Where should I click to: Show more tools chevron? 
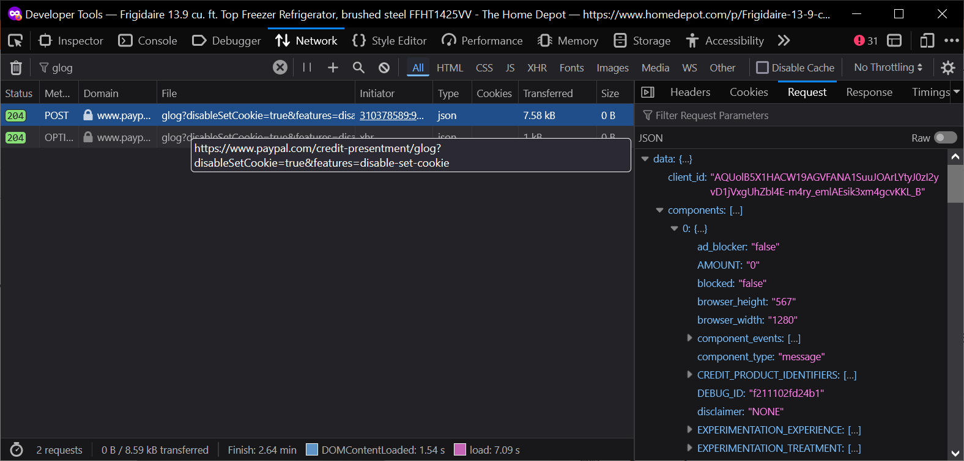784,41
